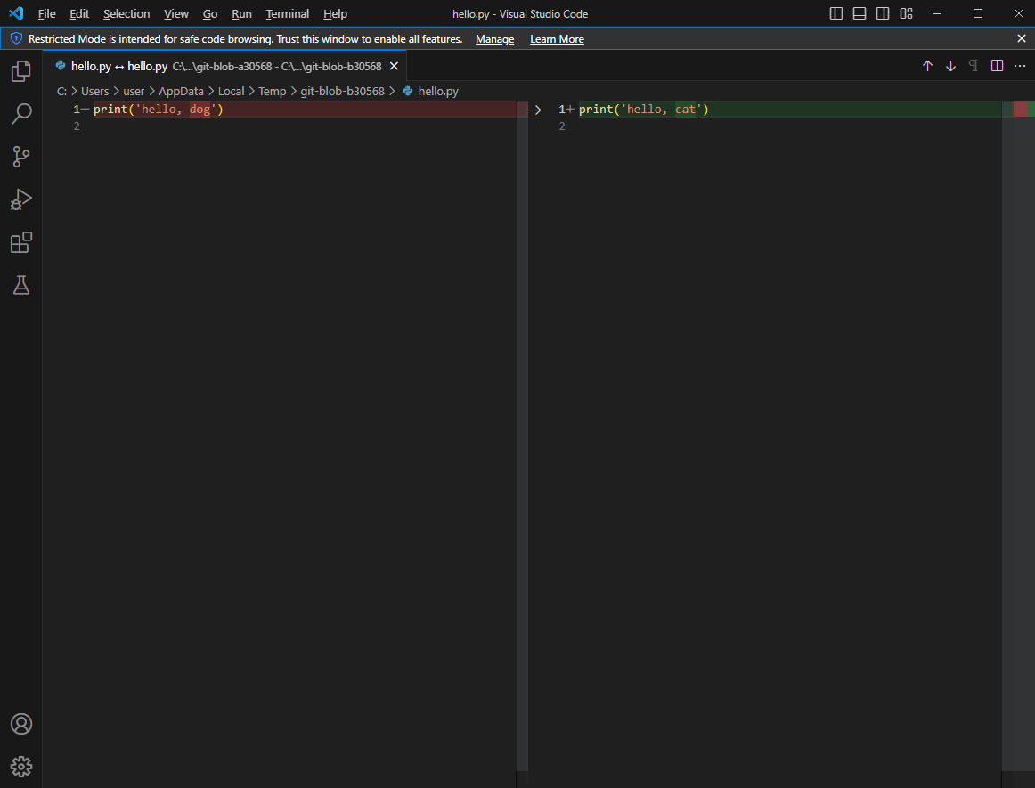Close the hello.py diff tab
This screenshot has width=1035, height=788.
(394, 66)
